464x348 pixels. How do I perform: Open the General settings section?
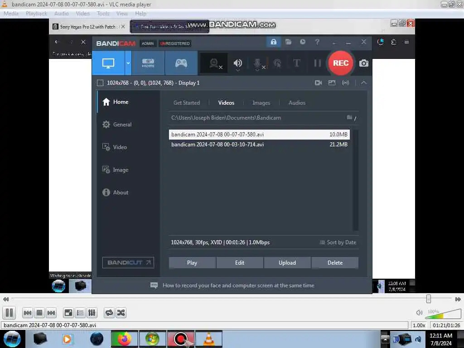pyautogui.click(x=129, y=125)
